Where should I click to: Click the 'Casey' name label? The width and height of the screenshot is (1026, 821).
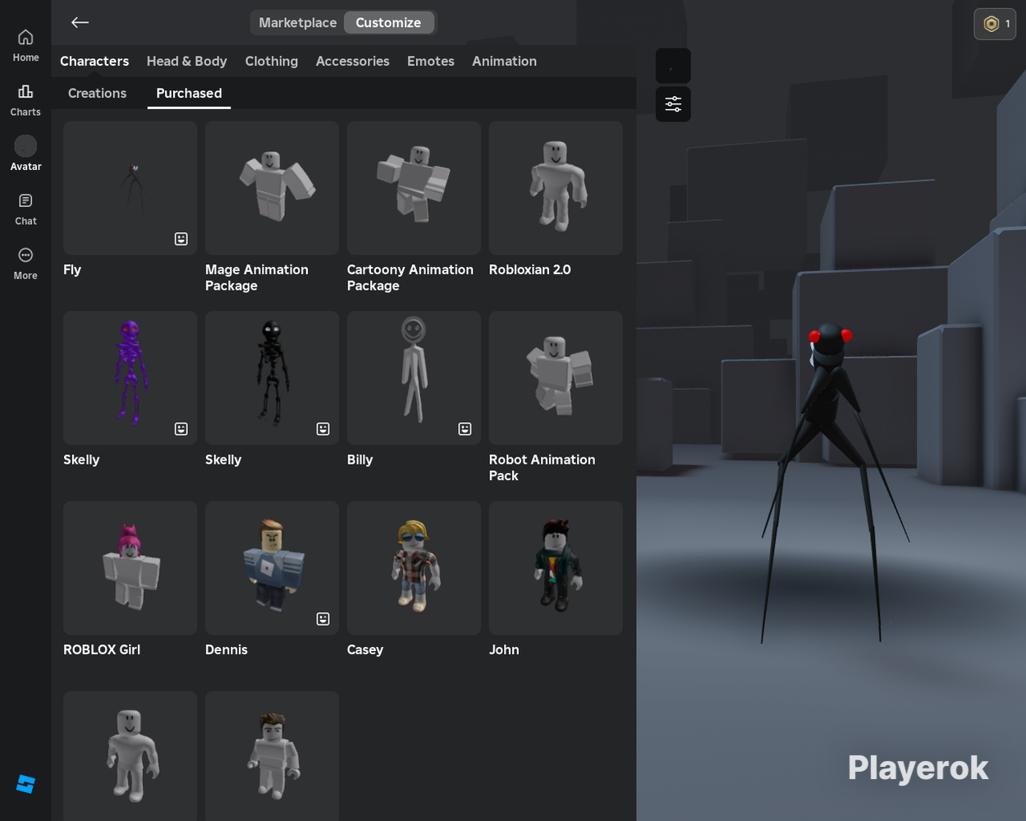[x=365, y=649]
